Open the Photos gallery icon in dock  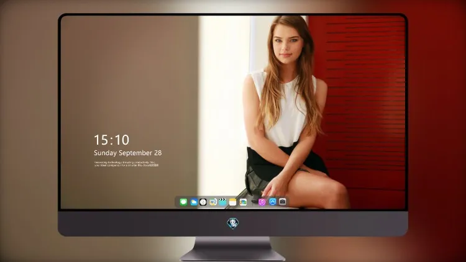point(243,202)
